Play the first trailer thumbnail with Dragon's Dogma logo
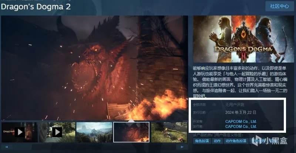The height and width of the screenshot is (153, 296). click(x=20, y=132)
